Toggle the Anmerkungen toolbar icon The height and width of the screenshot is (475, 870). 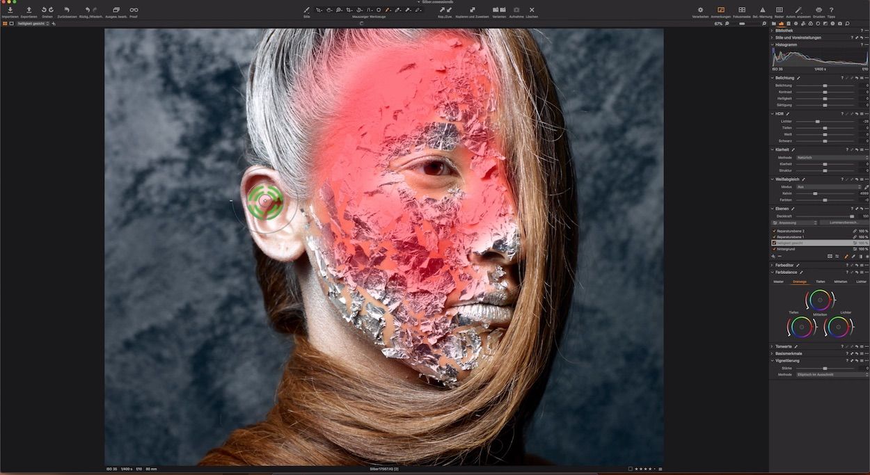(x=721, y=10)
